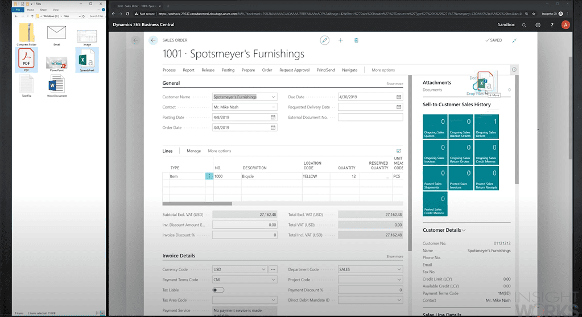Open the Request Approval menu
The image size is (582, 317).
[x=294, y=70]
